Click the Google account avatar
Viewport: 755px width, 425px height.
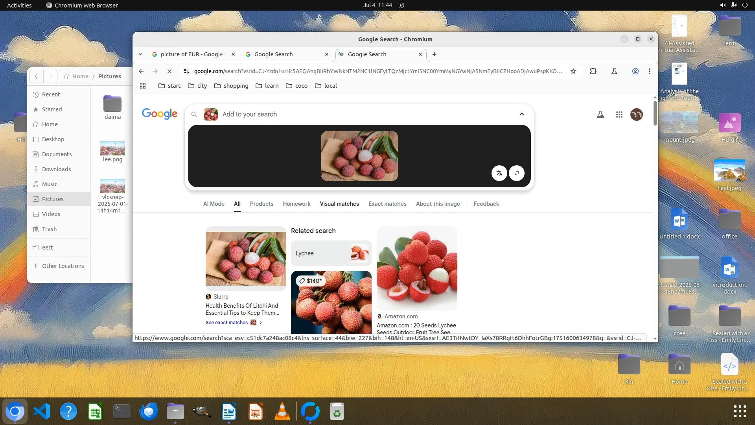click(637, 115)
